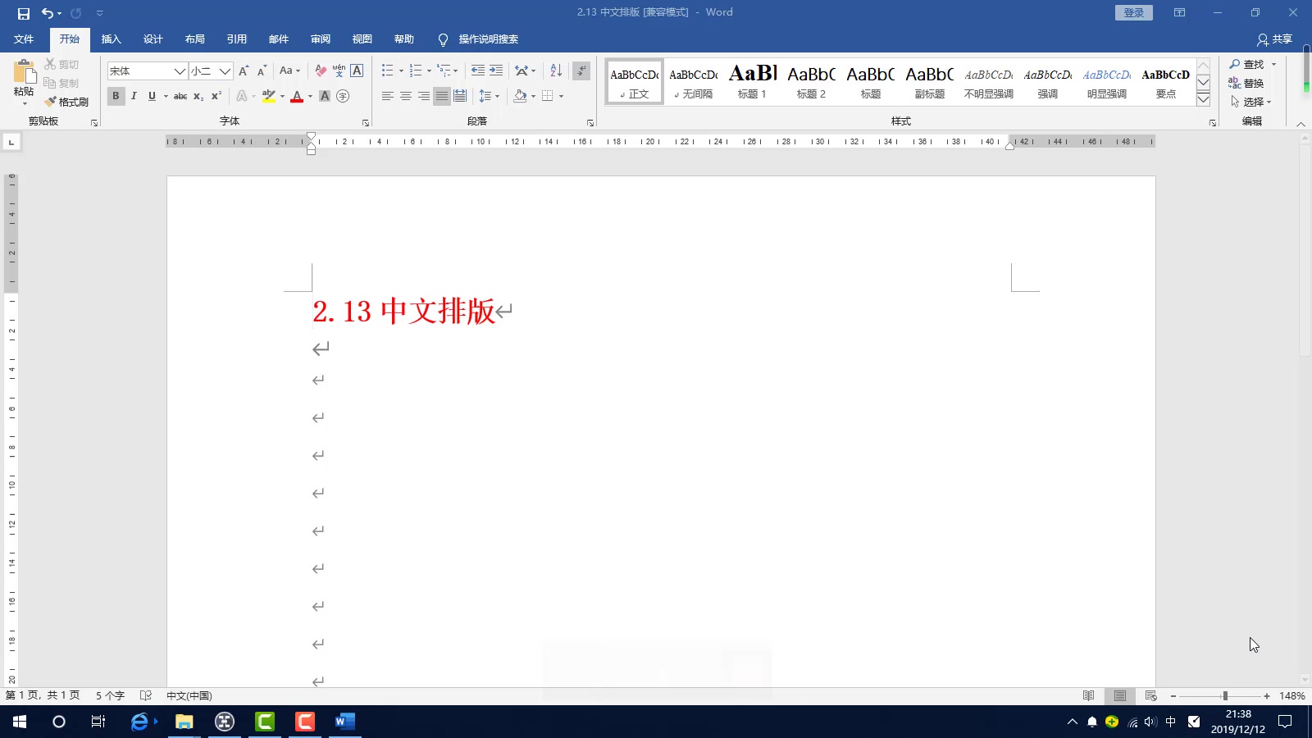1312x738 pixels.
Task: Expand the line spacing dropdown
Action: [497, 96]
